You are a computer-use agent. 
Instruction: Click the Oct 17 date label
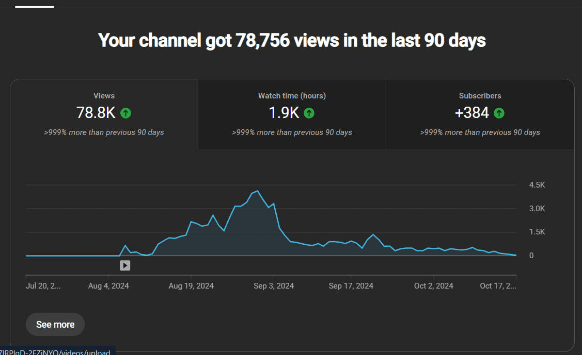point(497,285)
